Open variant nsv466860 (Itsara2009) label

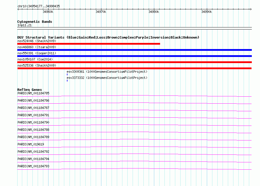(37, 47)
